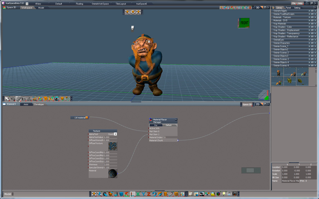Viewport: 319px width, 199px height.
Task: Expand the SteinieWidgets library row
Action: click(x=309, y=11)
